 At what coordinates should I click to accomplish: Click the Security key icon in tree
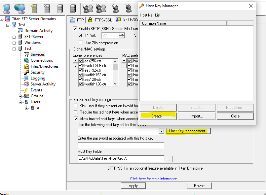tap(26, 72)
